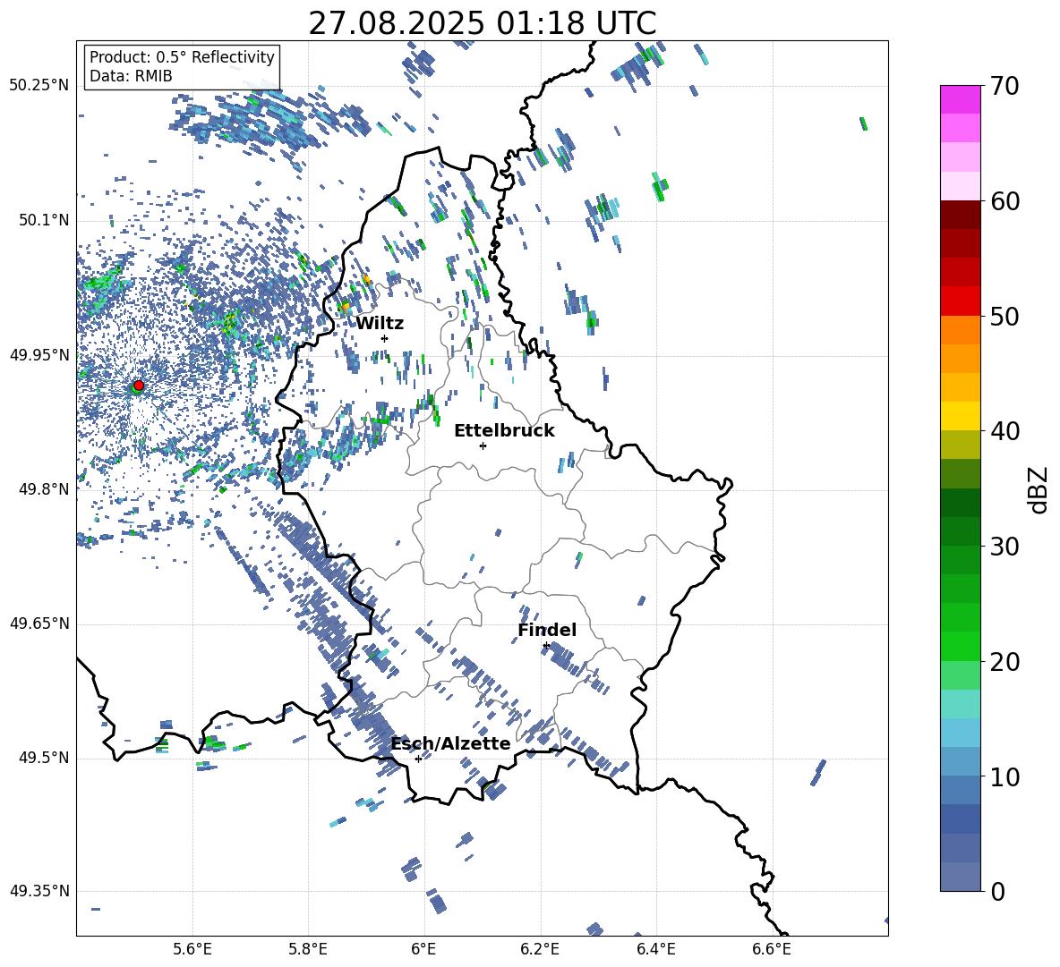Click the 49.35°N latitude label
The height and width of the screenshot is (967, 1060).
click(39, 891)
